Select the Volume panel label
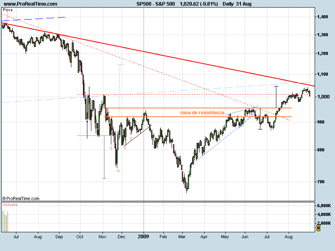Image resolution: width=335 pixels, height=251 pixels. [x=10, y=205]
